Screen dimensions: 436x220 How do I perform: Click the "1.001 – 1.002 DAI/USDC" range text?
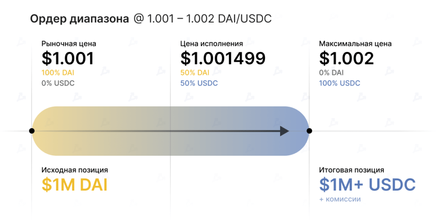pos(209,19)
